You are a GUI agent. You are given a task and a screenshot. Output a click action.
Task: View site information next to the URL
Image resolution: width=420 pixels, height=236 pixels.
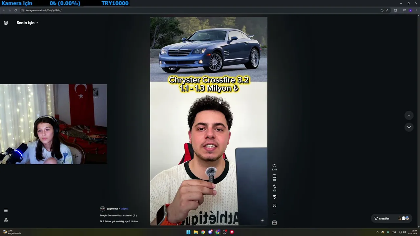coord(23,10)
